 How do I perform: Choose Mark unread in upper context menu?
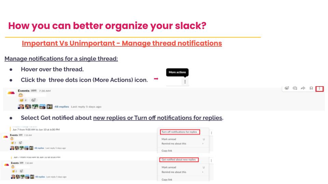click(x=169, y=139)
